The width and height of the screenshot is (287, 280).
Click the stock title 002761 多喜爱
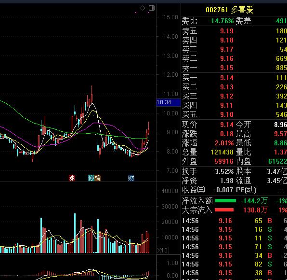230,10
